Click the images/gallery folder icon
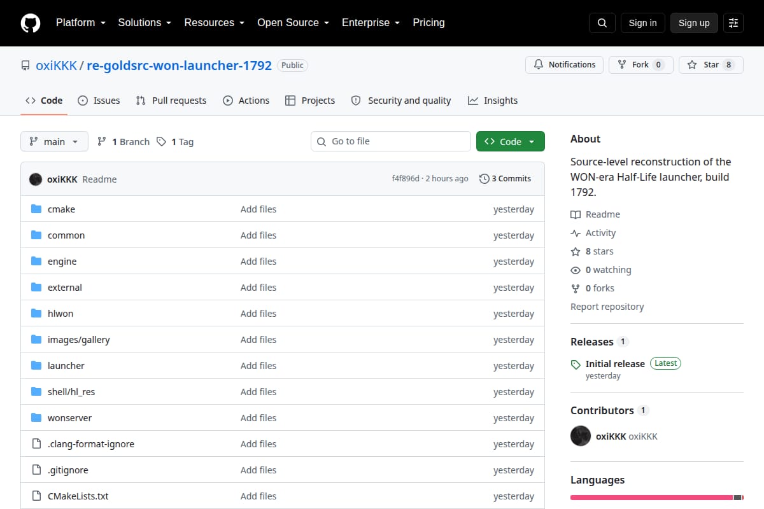 pyautogui.click(x=36, y=340)
